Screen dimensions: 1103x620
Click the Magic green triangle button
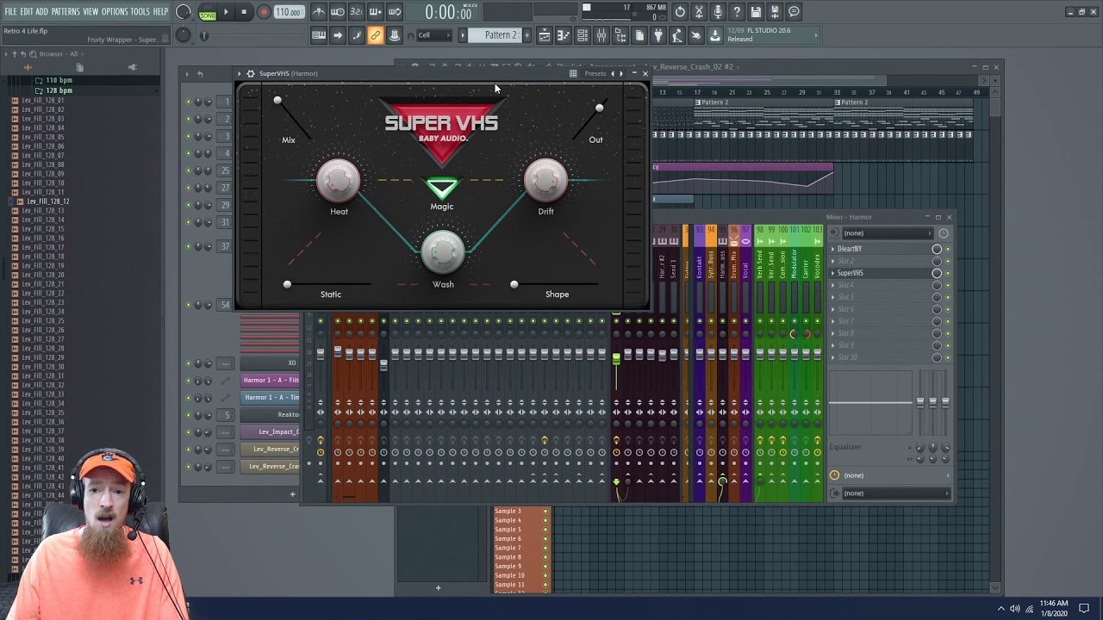(x=442, y=188)
